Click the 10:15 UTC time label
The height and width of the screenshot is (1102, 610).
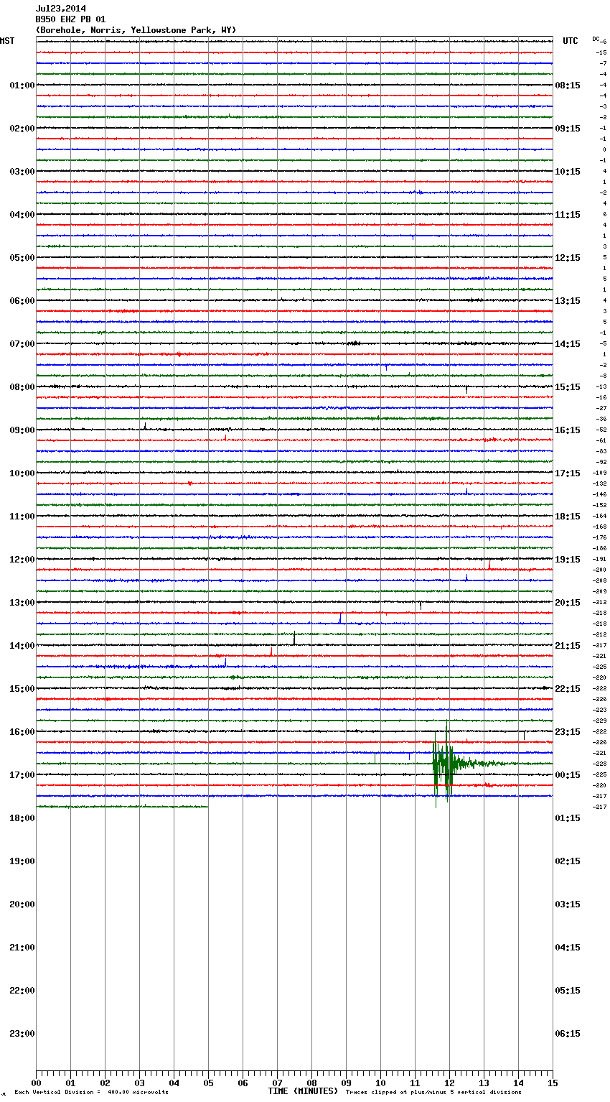click(x=568, y=172)
